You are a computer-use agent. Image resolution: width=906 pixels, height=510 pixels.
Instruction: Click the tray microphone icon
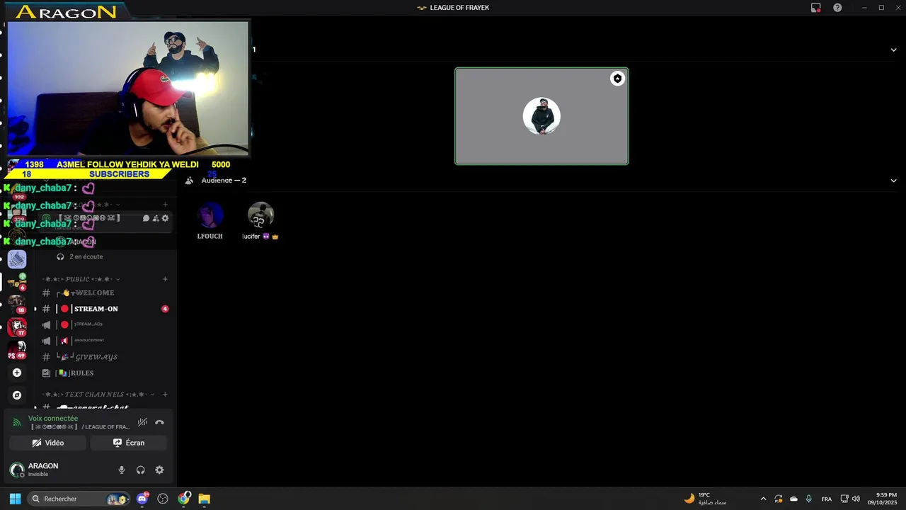pos(808,499)
